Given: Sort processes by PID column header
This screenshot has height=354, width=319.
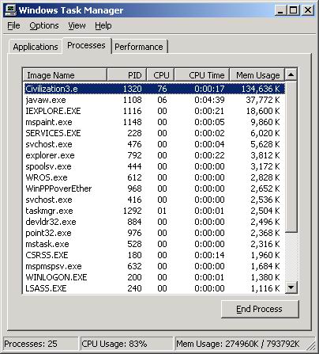Looking at the screenshot, I should (x=126, y=75).
